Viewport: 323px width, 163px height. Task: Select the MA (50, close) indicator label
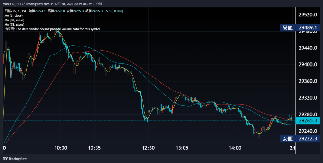pos(15,20)
